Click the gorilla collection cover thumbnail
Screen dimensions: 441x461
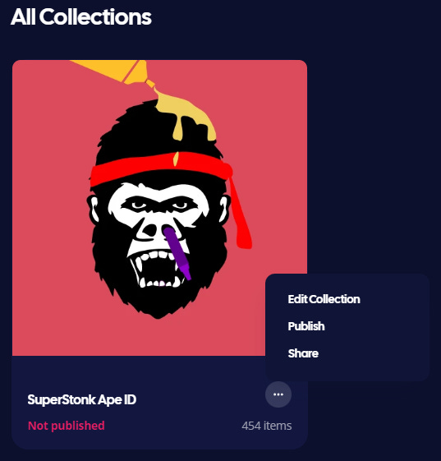pos(159,208)
